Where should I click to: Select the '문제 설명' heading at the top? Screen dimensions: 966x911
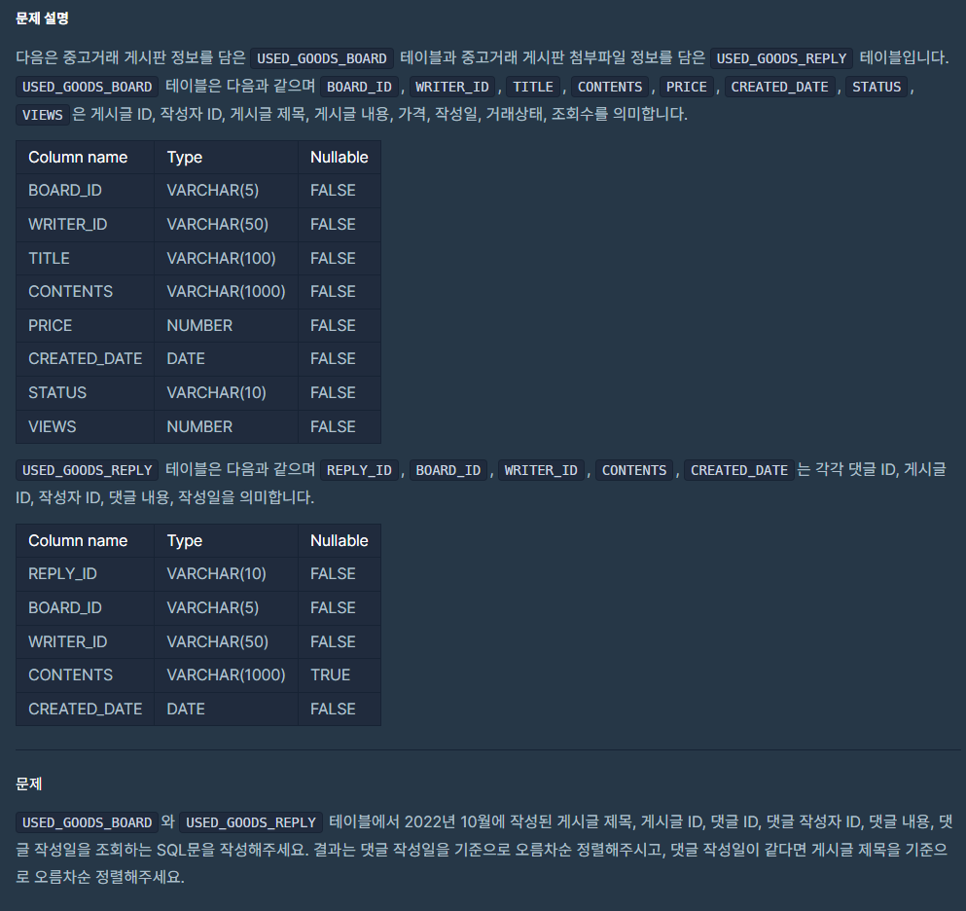pyautogui.click(x=42, y=18)
